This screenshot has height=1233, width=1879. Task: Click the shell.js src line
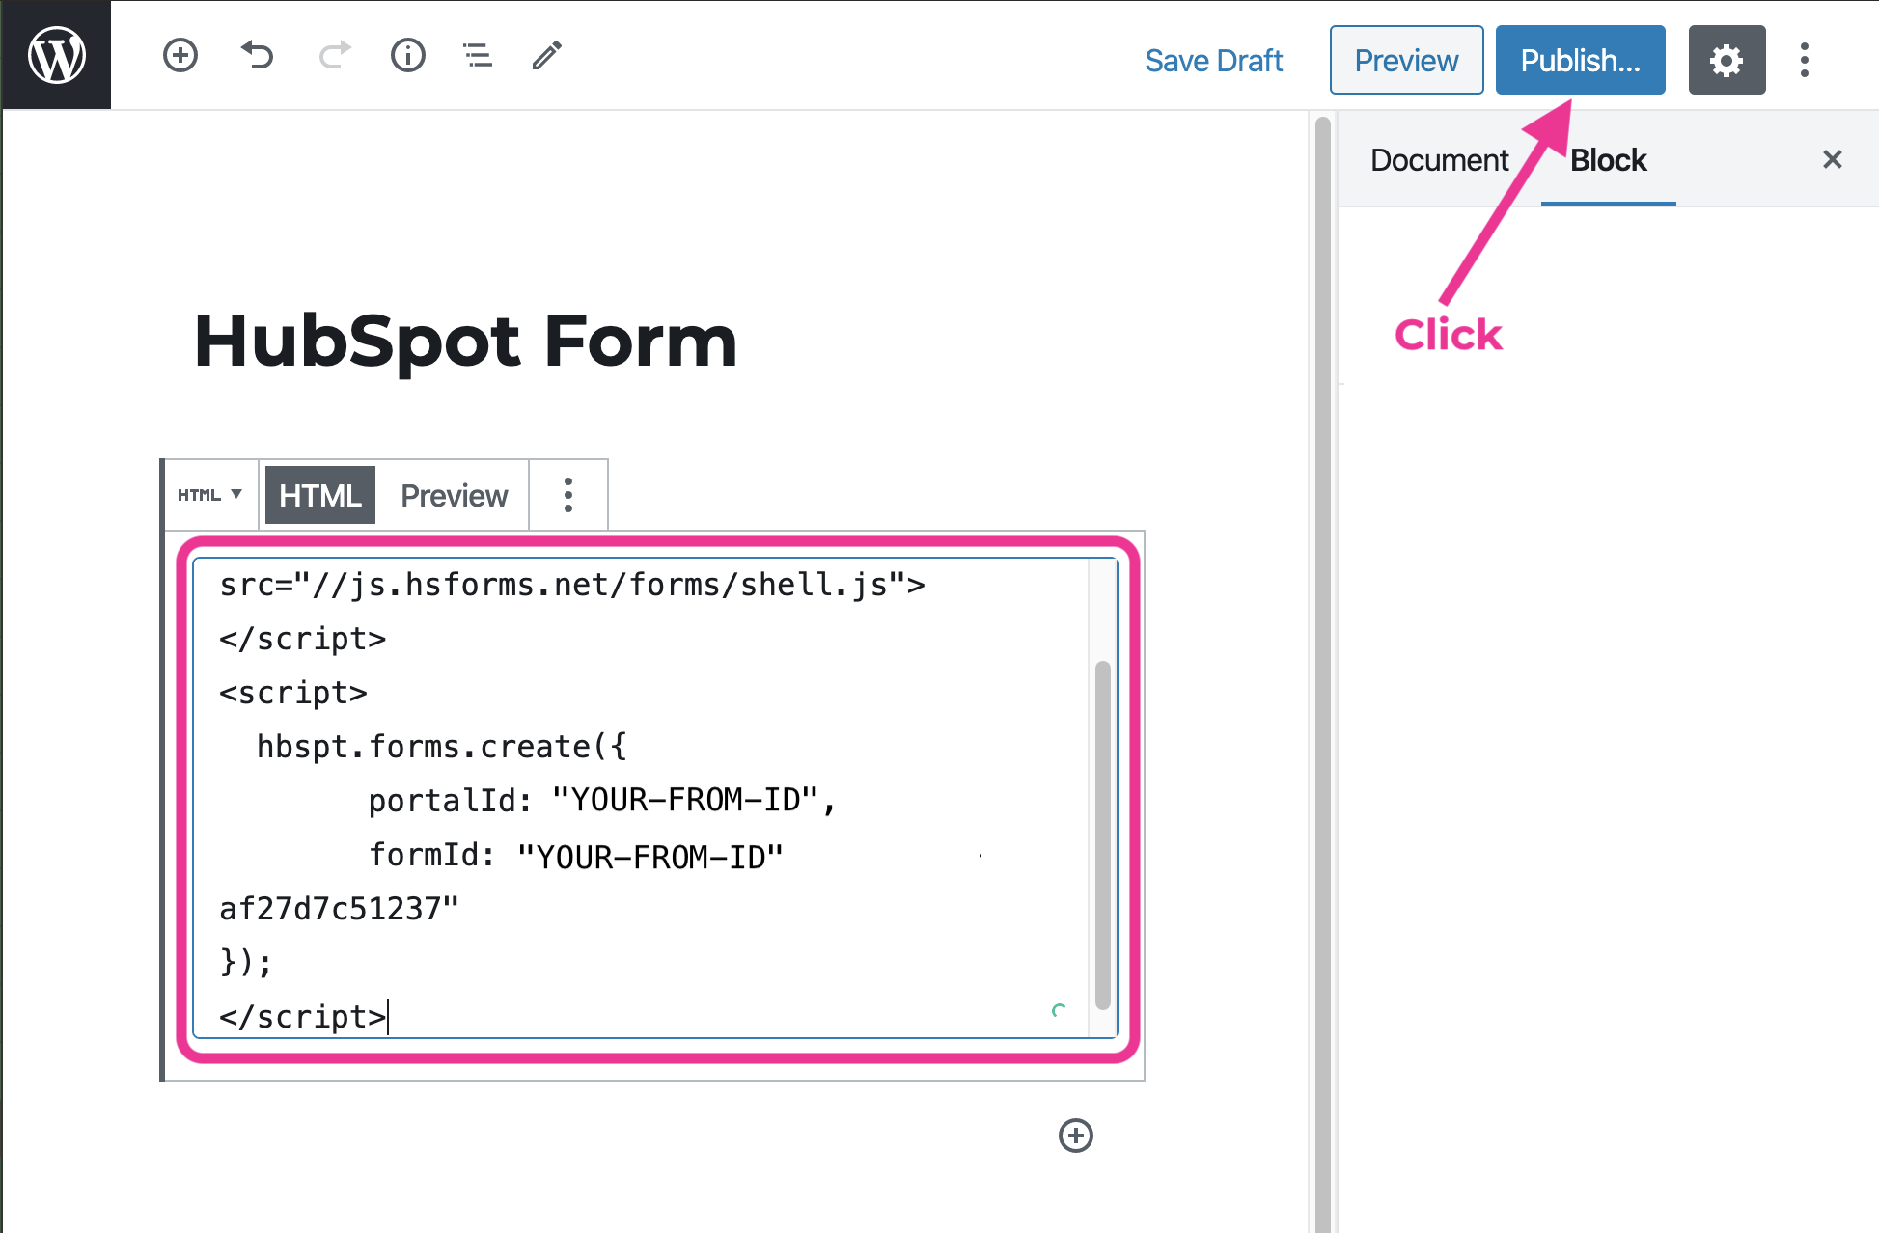click(572, 585)
